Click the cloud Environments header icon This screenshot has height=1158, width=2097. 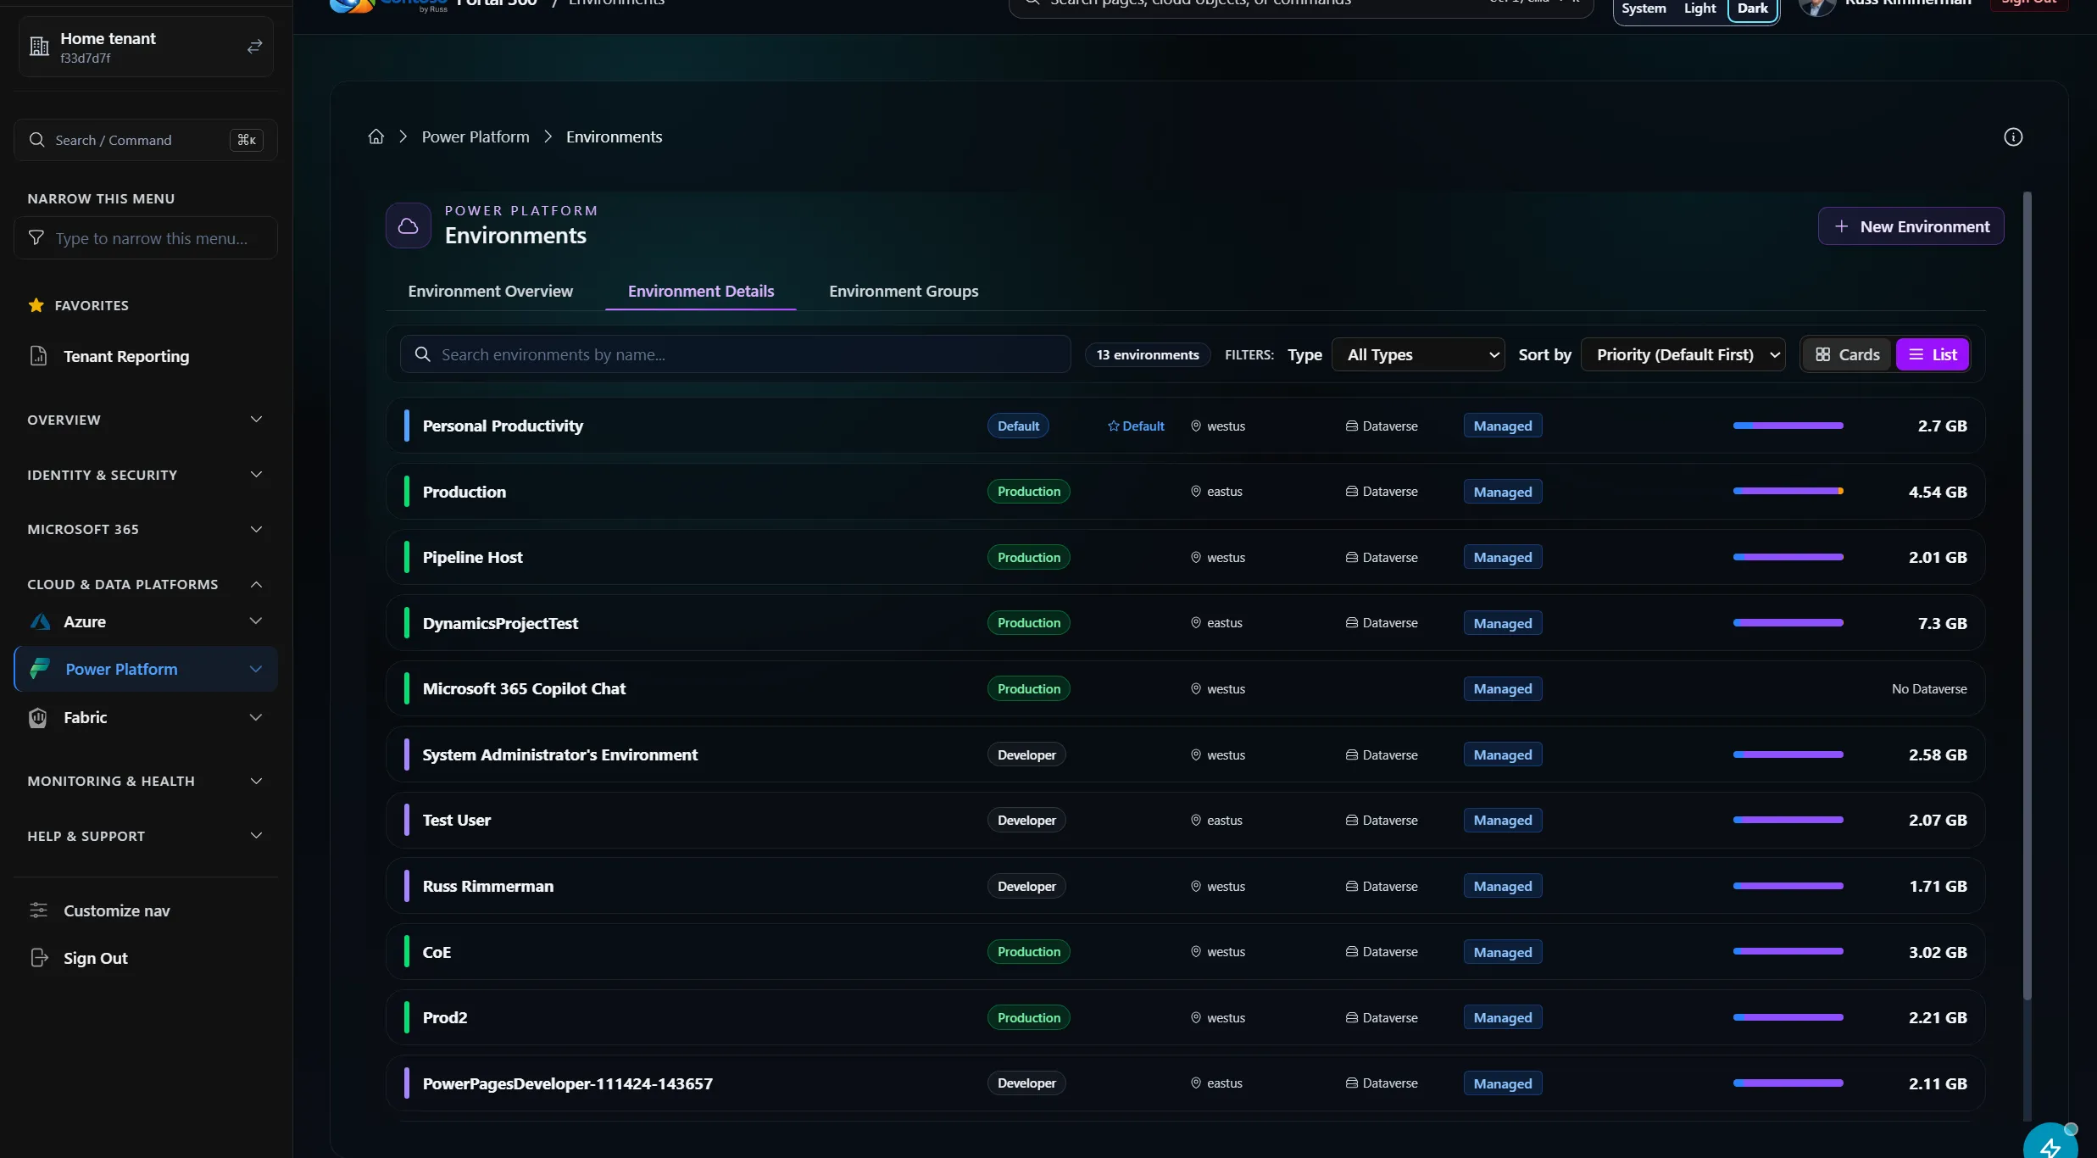408,225
